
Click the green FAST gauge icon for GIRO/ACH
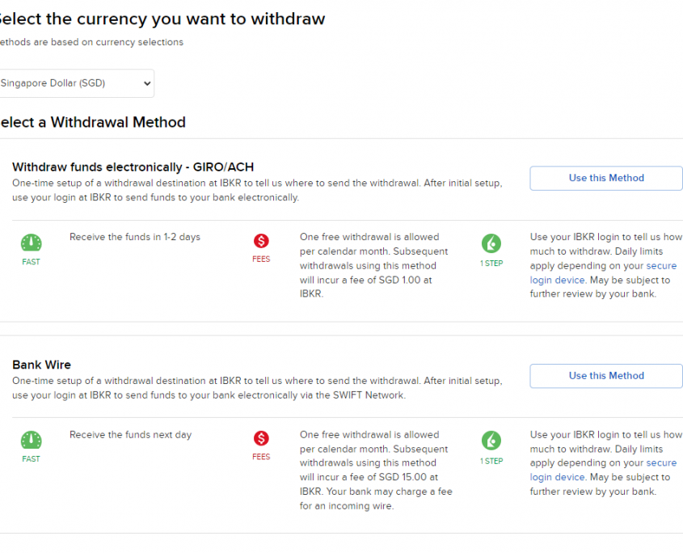coord(32,242)
